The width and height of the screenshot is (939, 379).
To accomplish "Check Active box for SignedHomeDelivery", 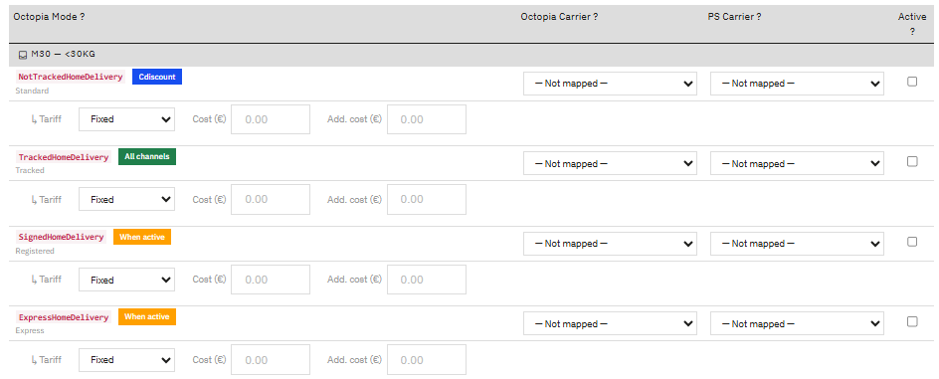I will point(912,242).
